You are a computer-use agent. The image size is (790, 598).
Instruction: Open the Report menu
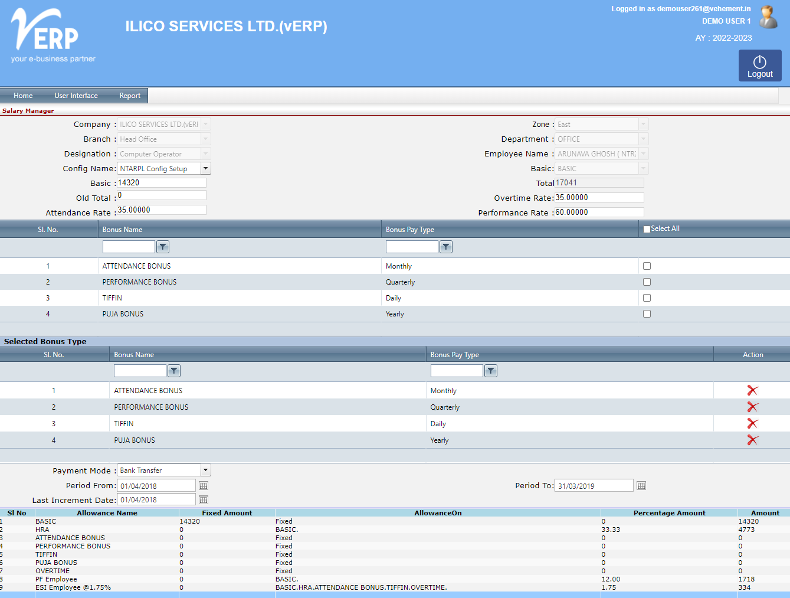pos(130,96)
